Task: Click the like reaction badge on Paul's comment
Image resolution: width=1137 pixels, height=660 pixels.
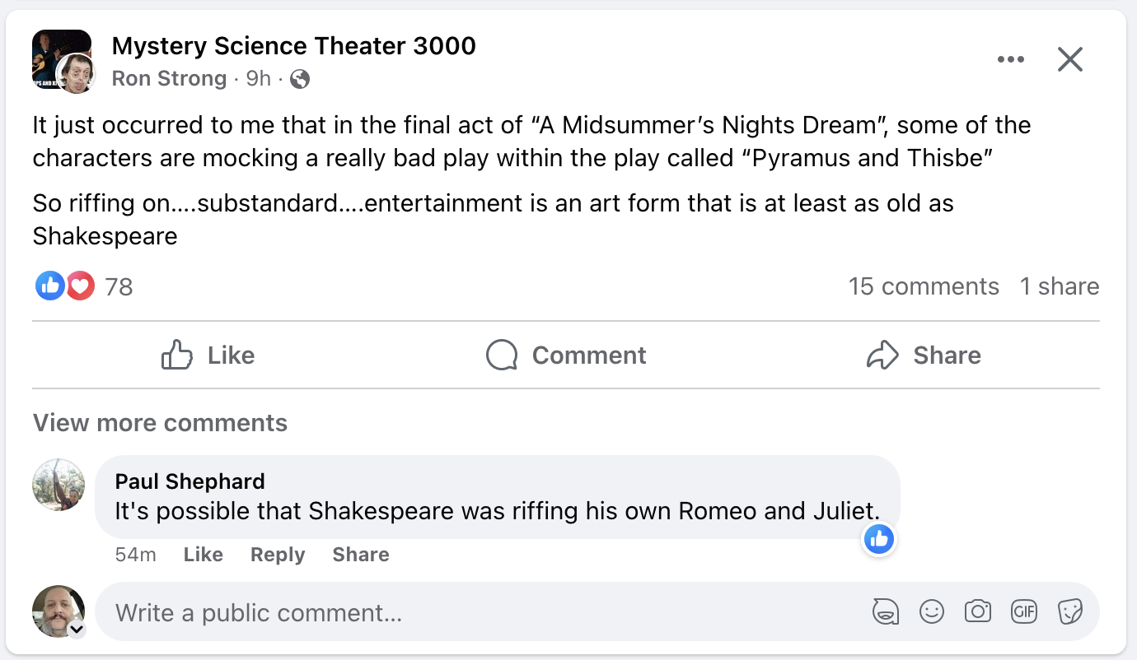Action: pos(879,540)
